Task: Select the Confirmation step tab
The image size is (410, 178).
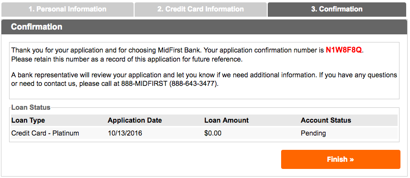Action: (x=337, y=10)
